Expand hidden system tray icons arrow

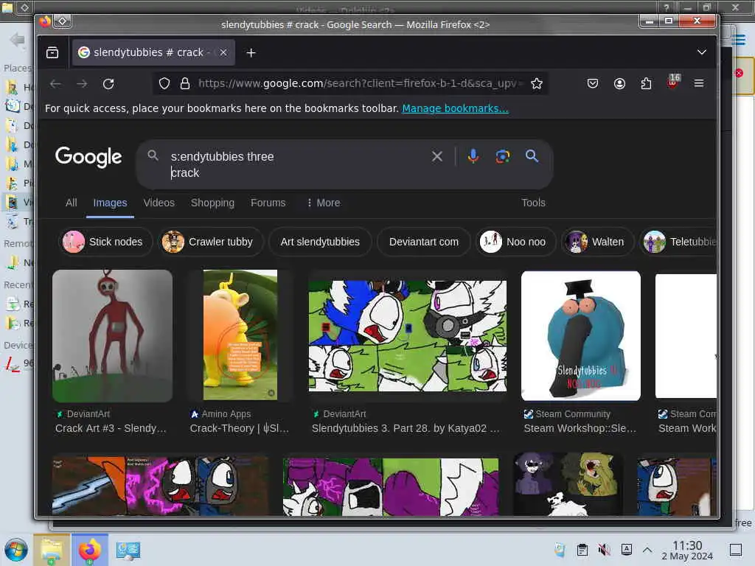coord(647,550)
